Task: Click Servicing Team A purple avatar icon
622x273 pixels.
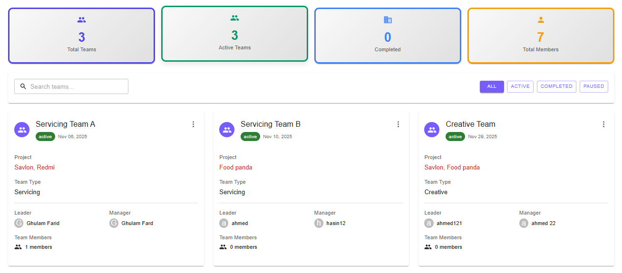Action: click(22, 130)
